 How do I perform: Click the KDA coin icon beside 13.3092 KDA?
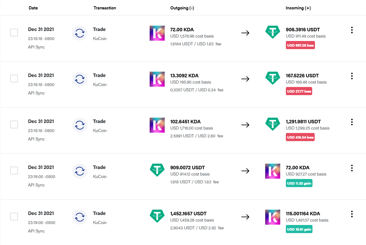pyautogui.click(x=157, y=79)
